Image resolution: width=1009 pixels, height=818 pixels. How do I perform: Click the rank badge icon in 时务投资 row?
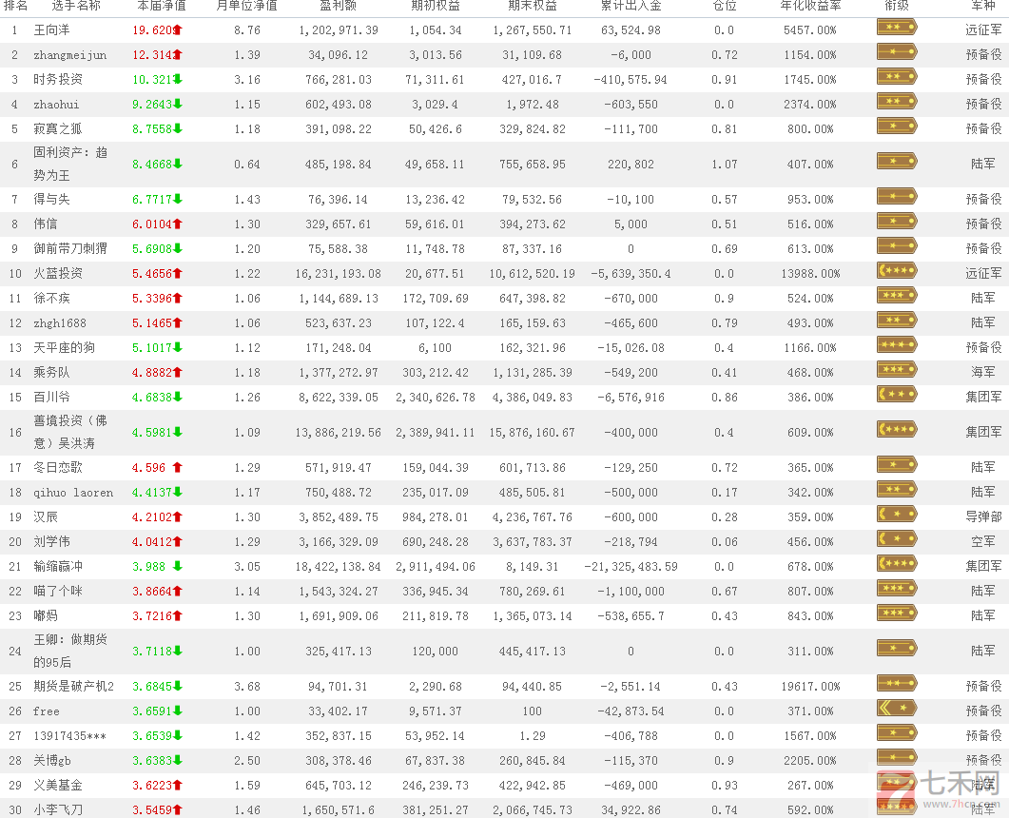pos(897,77)
